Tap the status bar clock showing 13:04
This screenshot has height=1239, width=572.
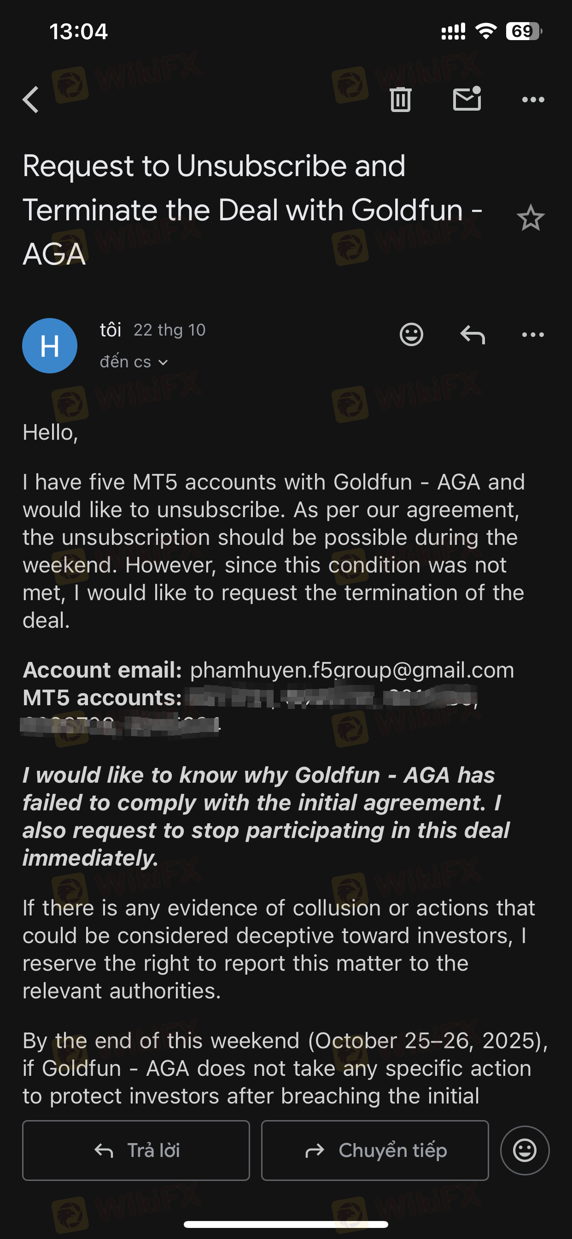pos(78,32)
